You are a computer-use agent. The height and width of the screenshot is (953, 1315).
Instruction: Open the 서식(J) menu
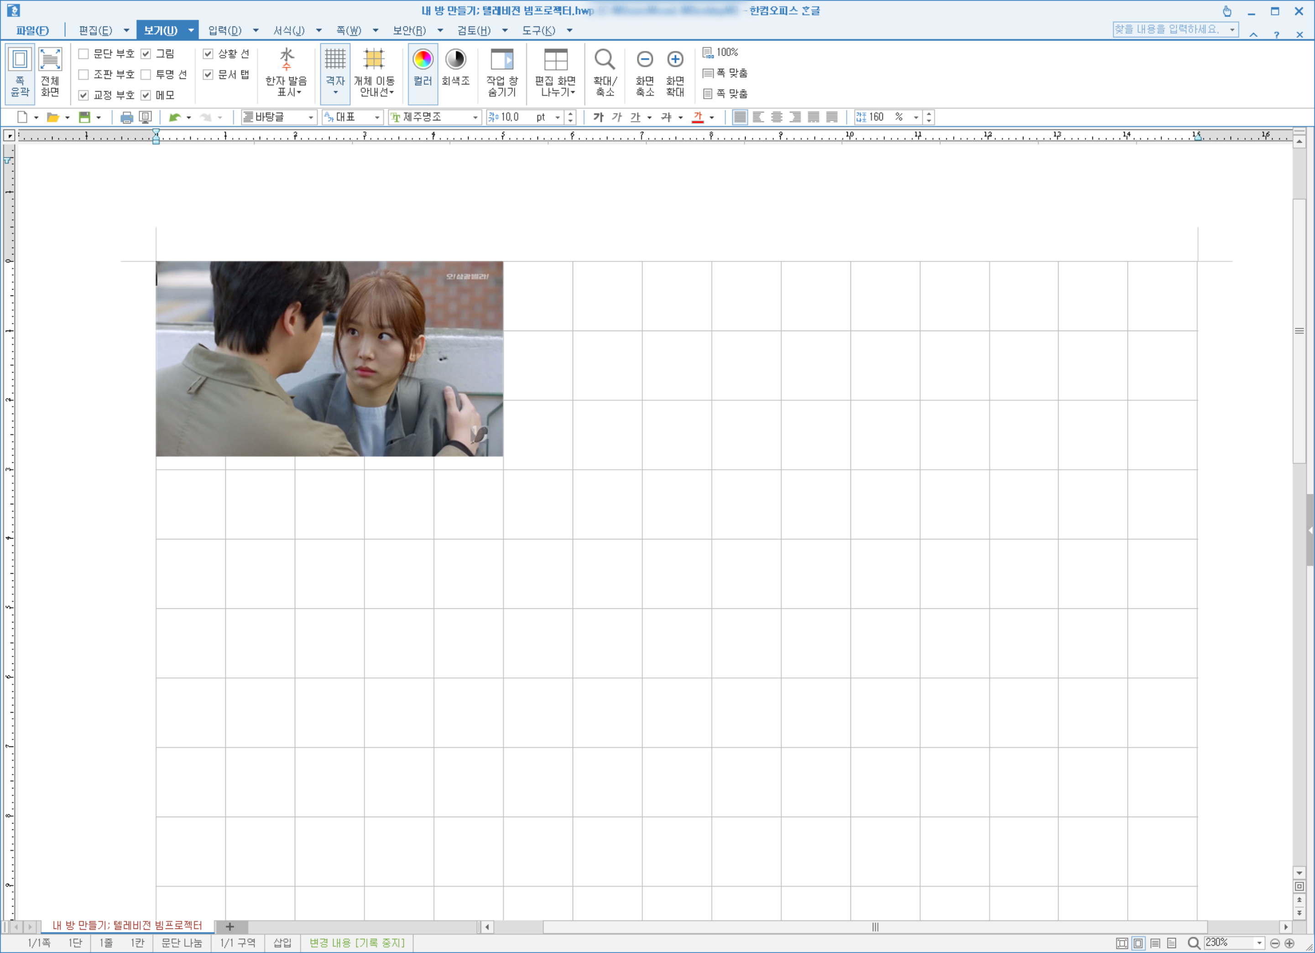point(289,31)
